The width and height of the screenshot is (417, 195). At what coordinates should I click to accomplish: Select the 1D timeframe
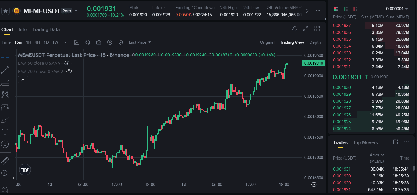[x=46, y=42]
